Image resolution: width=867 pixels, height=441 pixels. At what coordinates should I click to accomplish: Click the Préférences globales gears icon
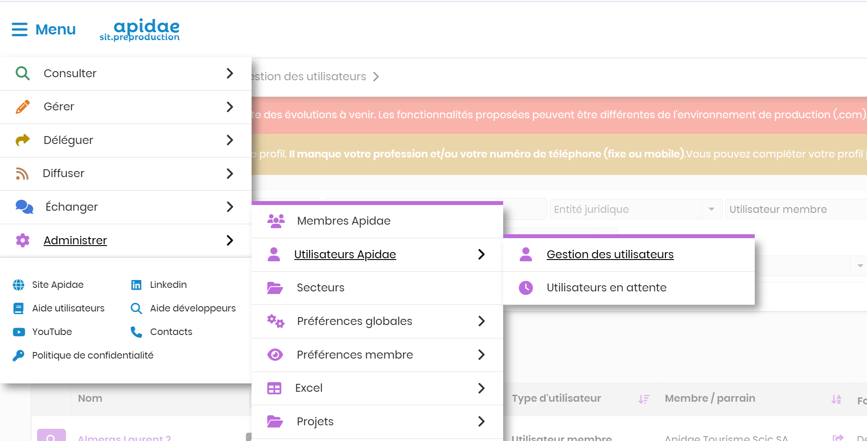tap(276, 321)
